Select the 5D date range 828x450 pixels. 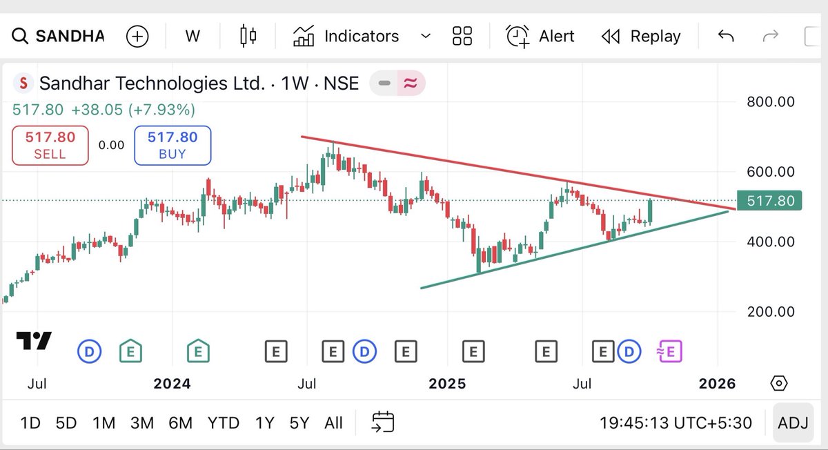66,422
